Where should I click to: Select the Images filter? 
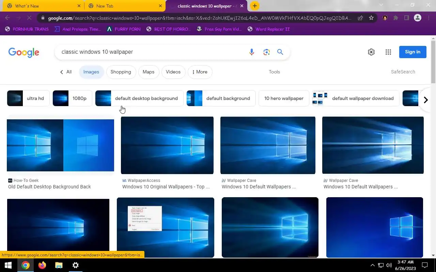point(91,72)
